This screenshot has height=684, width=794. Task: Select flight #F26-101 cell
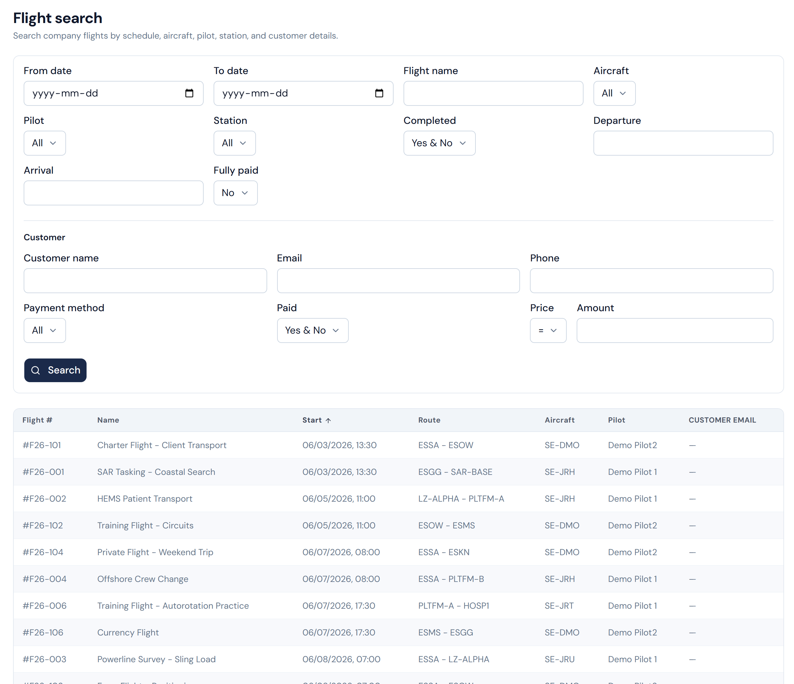(42, 445)
